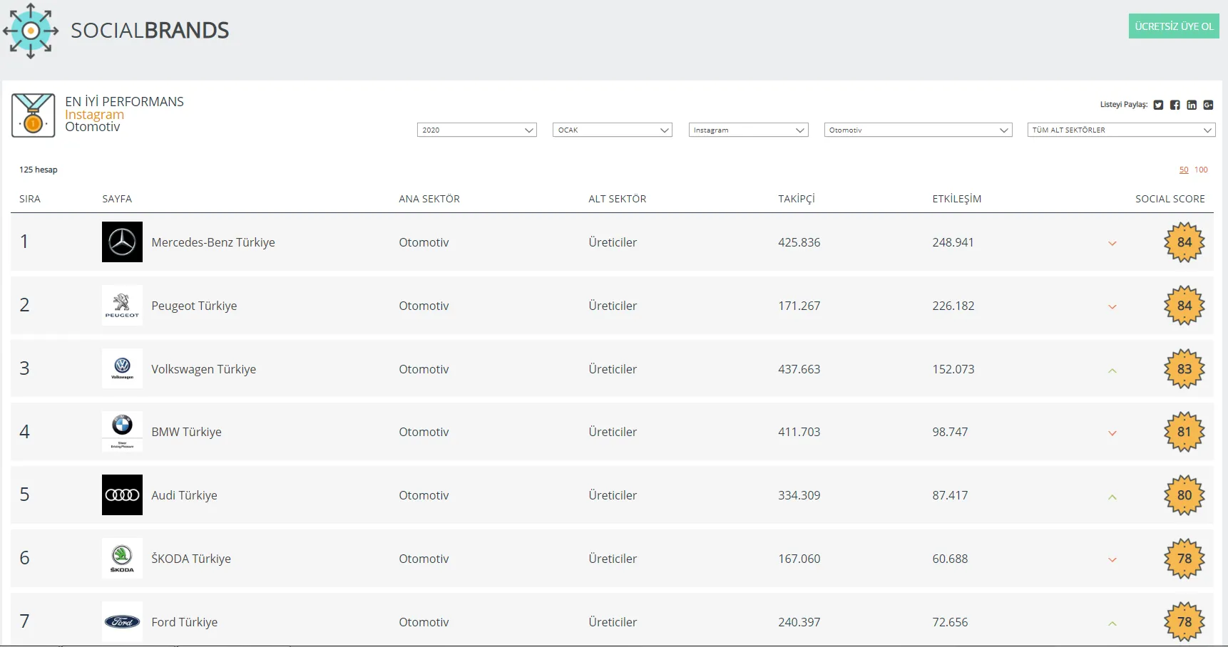The height and width of the screenshot is (647, 1228).
Task: Click Mercedes-Benz social score badge 84
Action: [x=1184, y=242]
